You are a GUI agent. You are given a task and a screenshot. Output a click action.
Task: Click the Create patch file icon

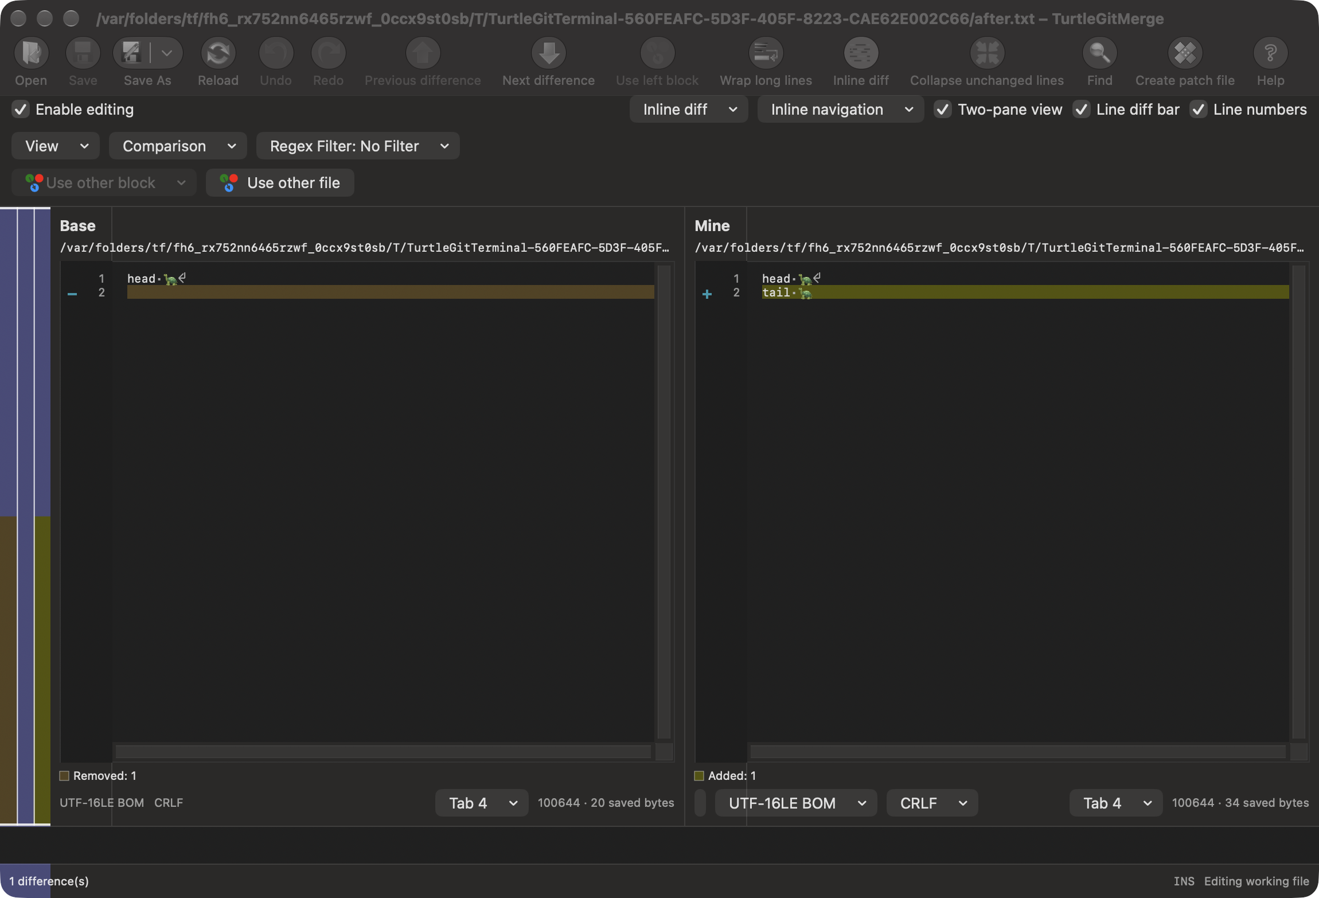tap(1185, 54)
